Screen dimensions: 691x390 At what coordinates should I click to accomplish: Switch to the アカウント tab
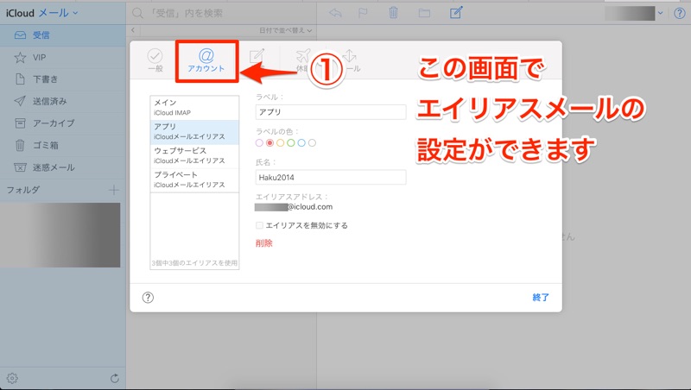tap(206, 60)
